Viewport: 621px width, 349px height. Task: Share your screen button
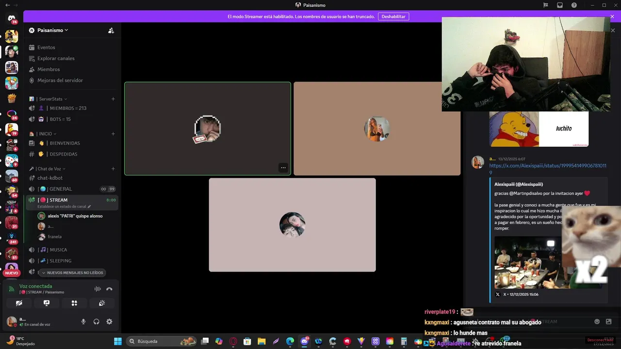[x=47, y=303]
